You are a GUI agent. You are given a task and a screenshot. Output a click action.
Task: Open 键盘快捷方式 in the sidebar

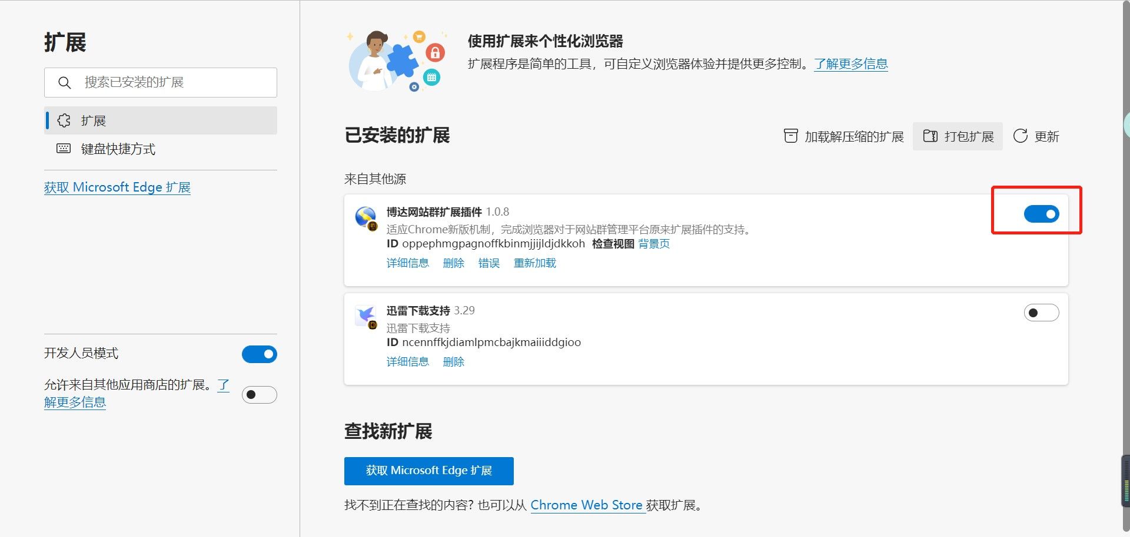(x=118, y=149)
